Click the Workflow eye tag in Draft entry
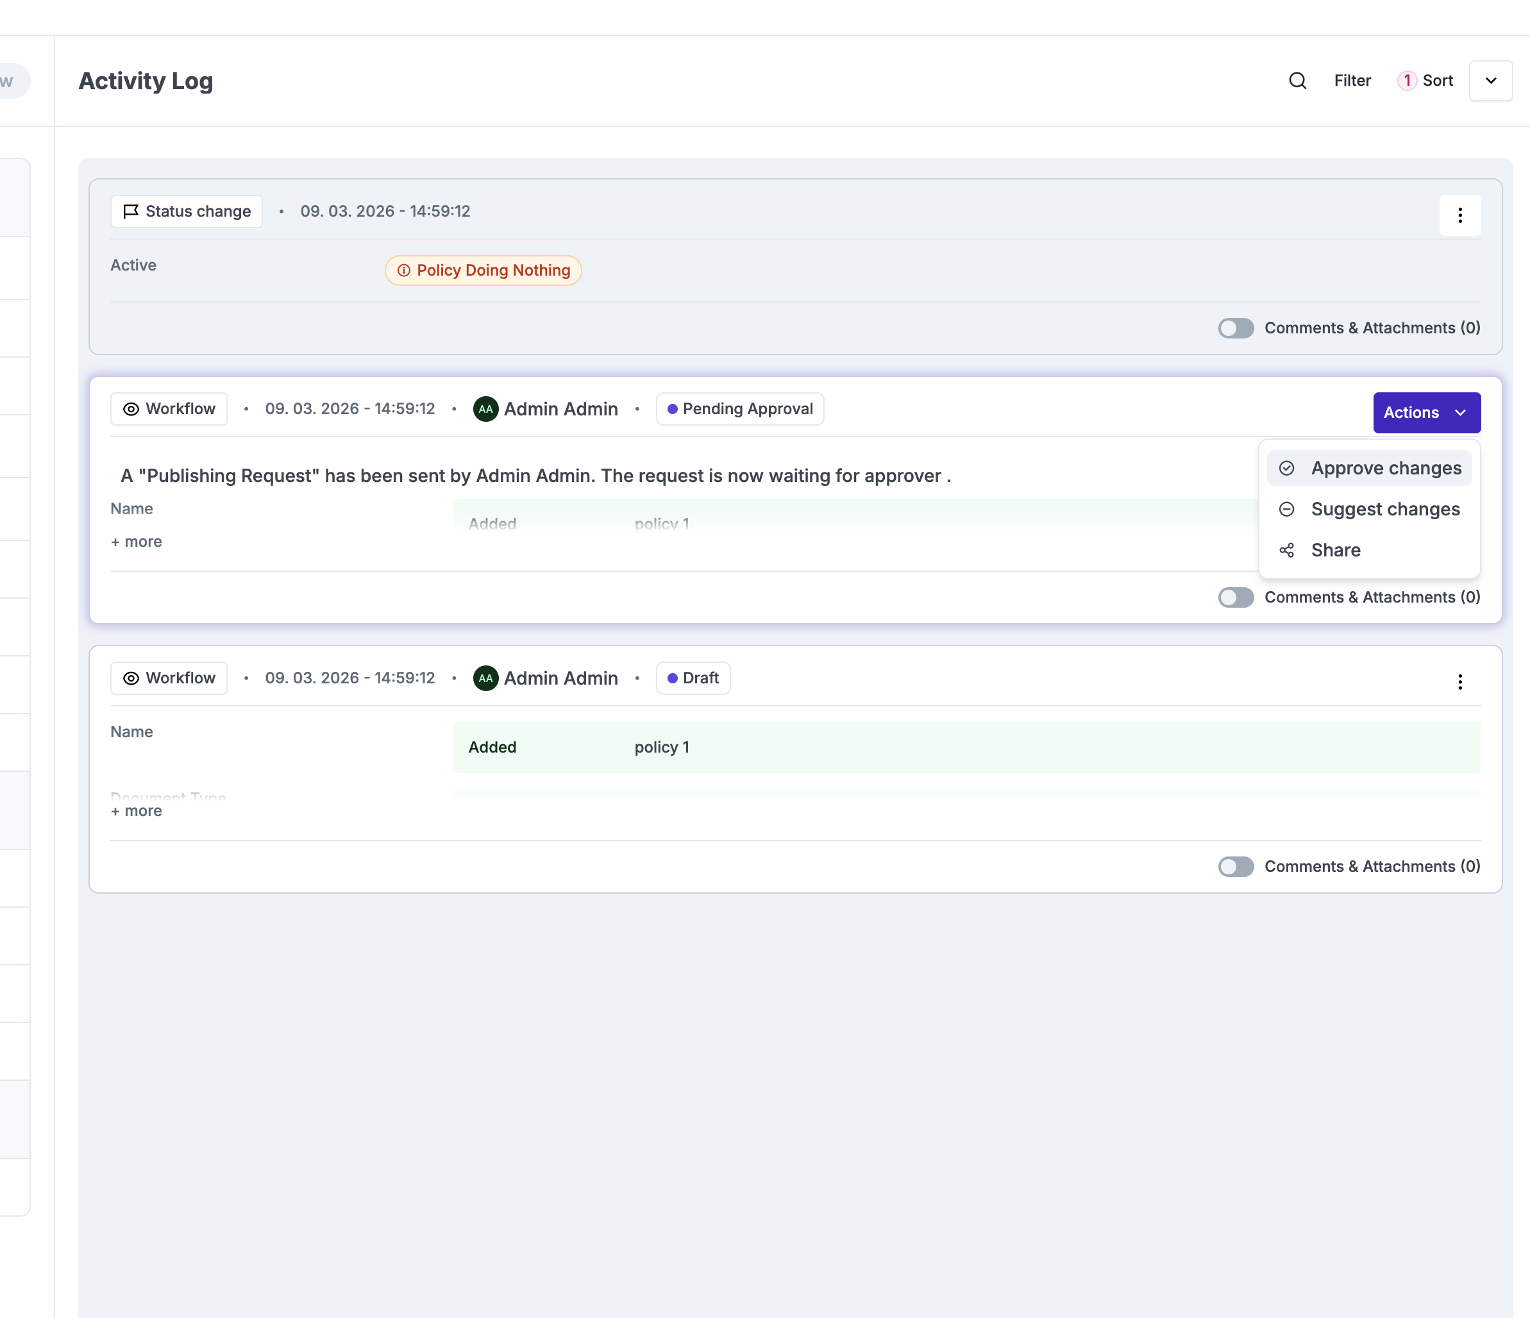This screenshot has width=1530, height=1318. click(169, 678)
